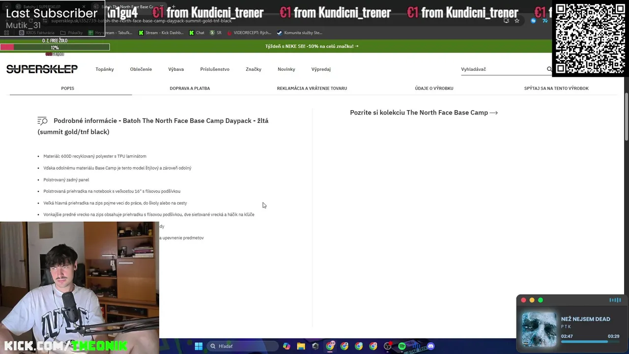Open the Topánky menu
Viewport: 629px width, 354px height.
pos(105,69)
